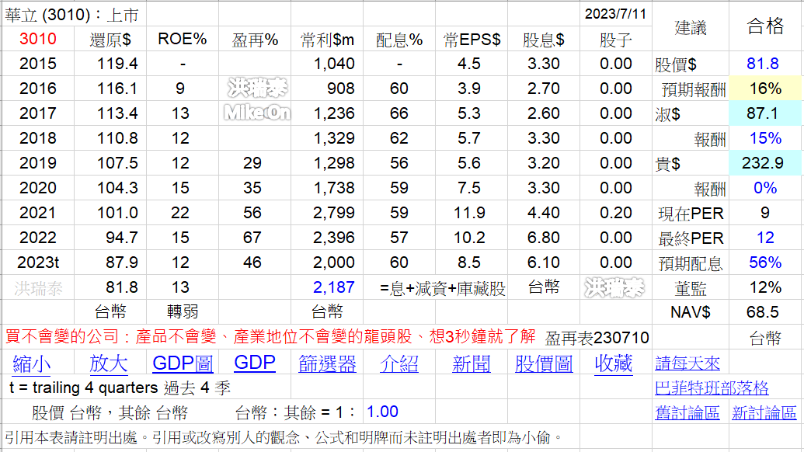Click the 908 profit value for 2016
This screenshot has height=452, width=804.
point(340,88)
